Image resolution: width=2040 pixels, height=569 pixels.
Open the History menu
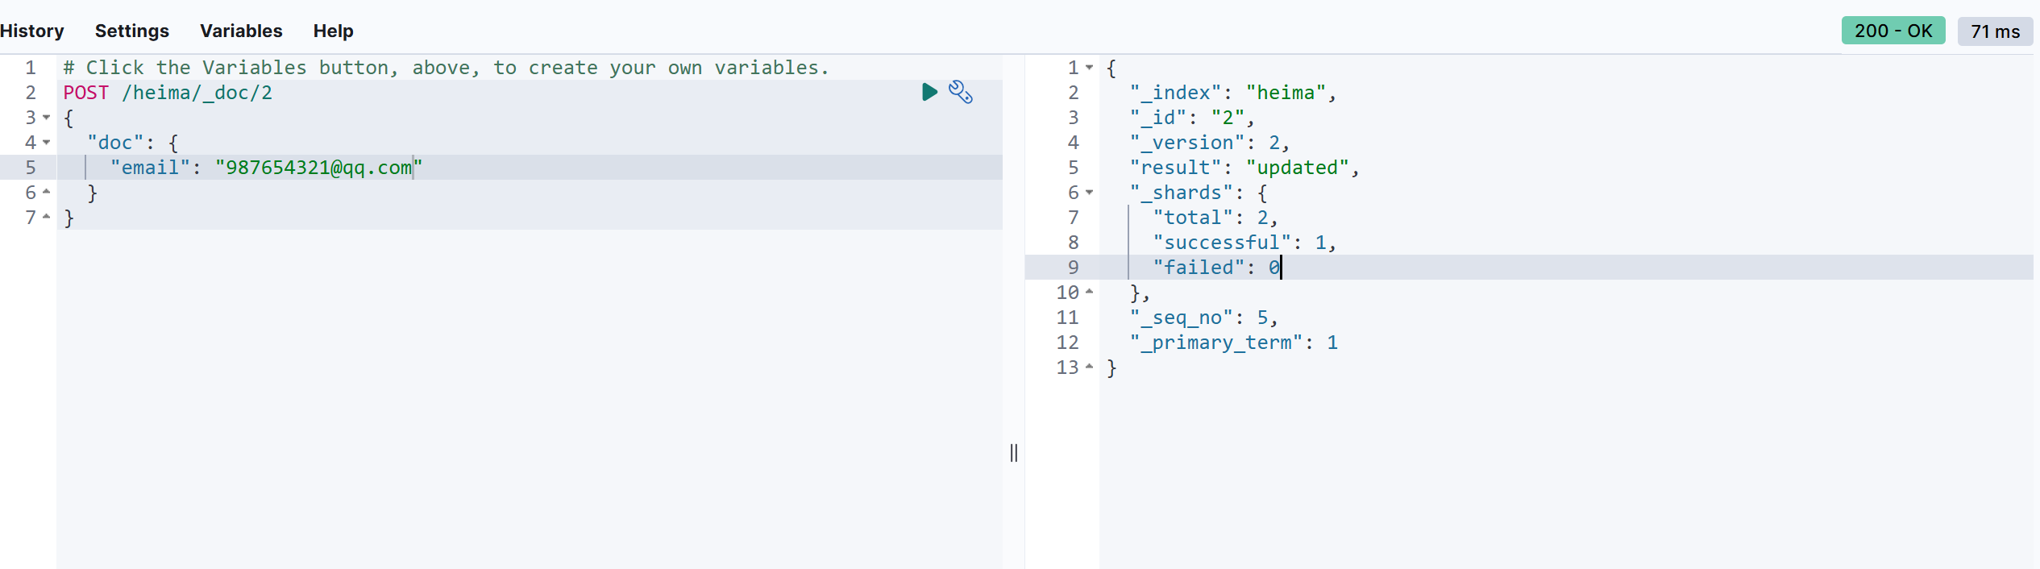click(x=31, y=31)
